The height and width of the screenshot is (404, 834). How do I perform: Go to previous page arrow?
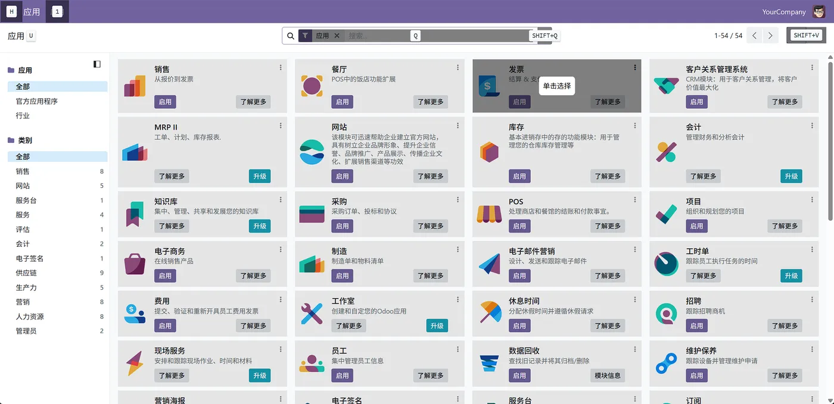755,36
